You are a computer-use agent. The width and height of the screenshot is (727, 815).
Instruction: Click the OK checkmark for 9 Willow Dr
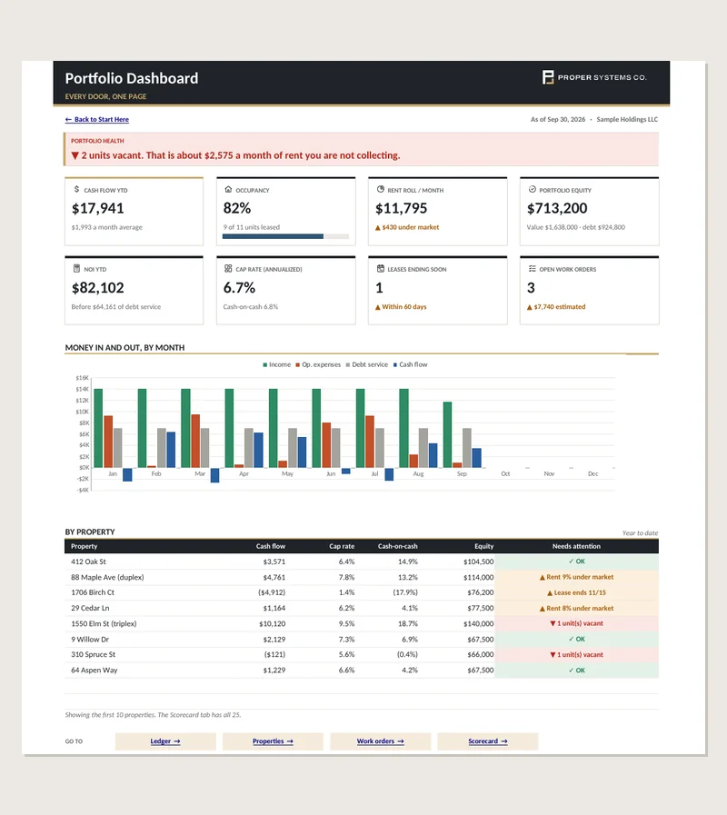[x=571, y=640]
